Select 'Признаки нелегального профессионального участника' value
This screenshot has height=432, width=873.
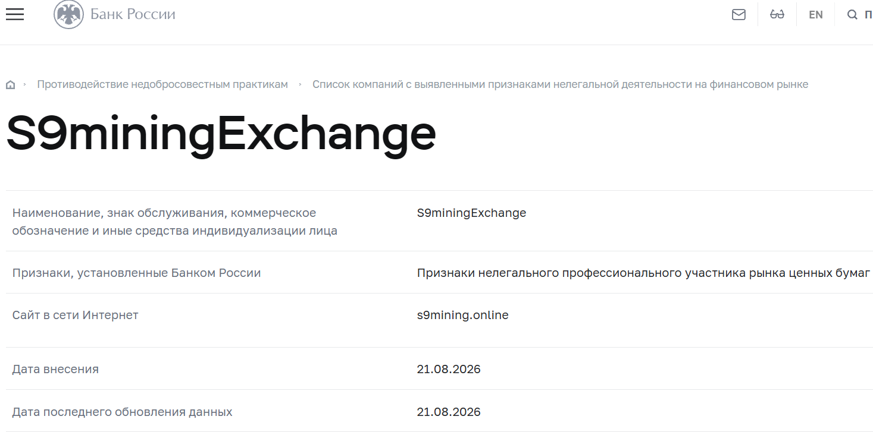point(643,273)
